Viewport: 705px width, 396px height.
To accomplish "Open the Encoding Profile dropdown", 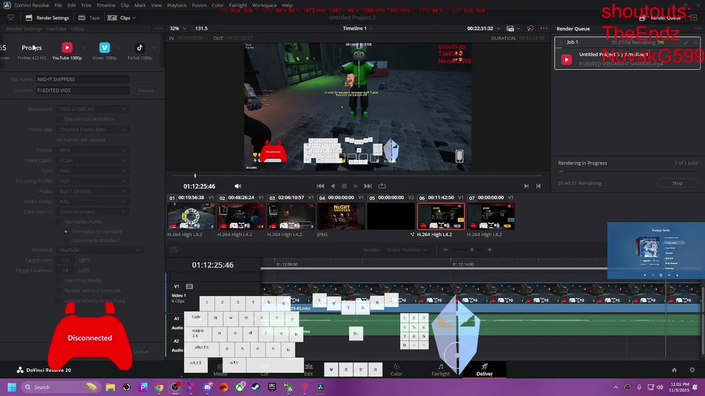I will pos(92,181).
